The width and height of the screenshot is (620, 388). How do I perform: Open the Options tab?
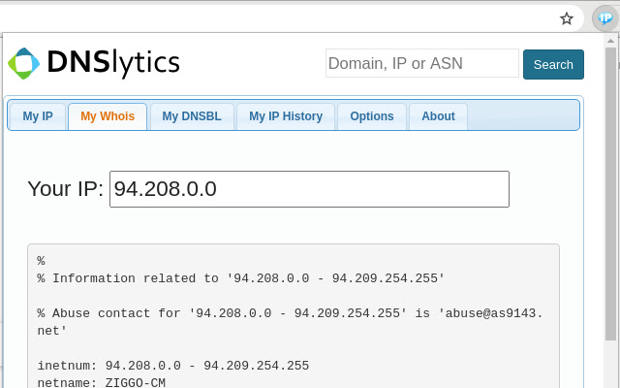(372, 116)
